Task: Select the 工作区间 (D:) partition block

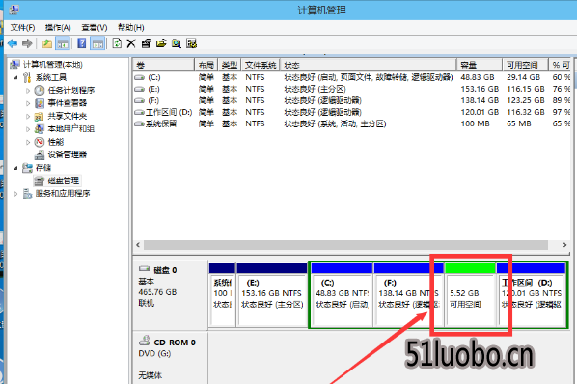Action: coord(532,294)
